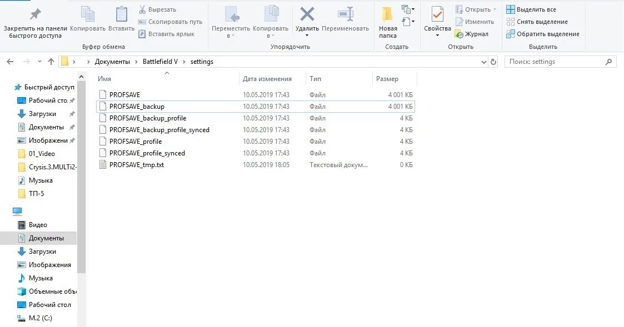Refresh the folder view
The image size is (624, 327).
(x=493, y=62)
